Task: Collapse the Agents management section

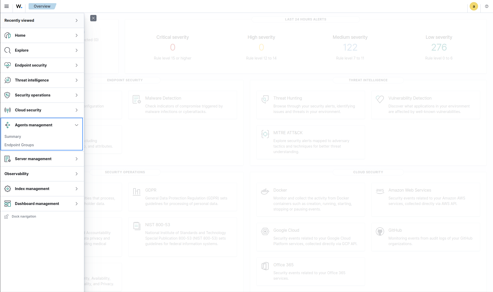Action: (76, 125)
